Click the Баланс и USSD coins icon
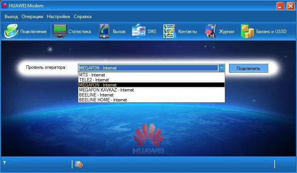Screen dimensions: 297x173 click(247, 31)
